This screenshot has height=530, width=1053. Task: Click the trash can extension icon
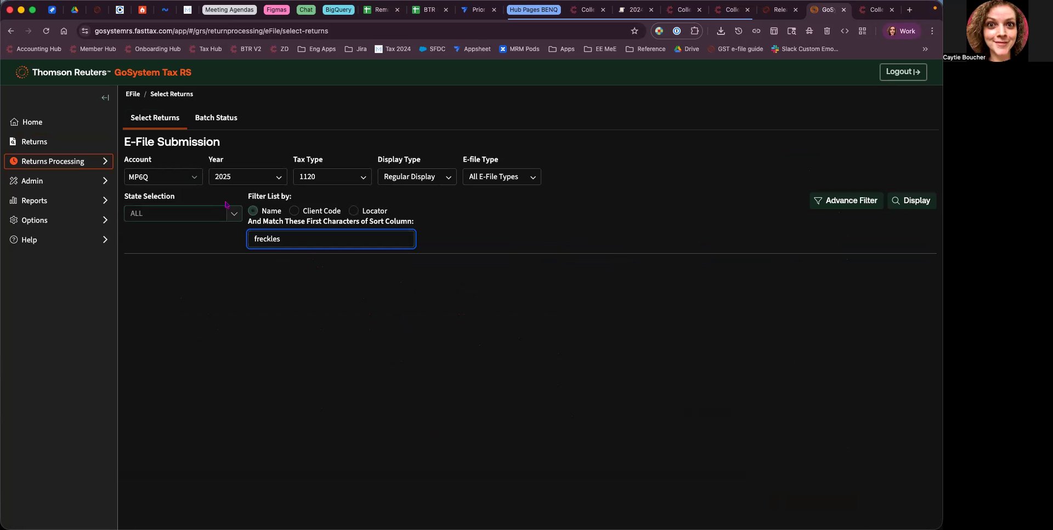tap(827, 31)
